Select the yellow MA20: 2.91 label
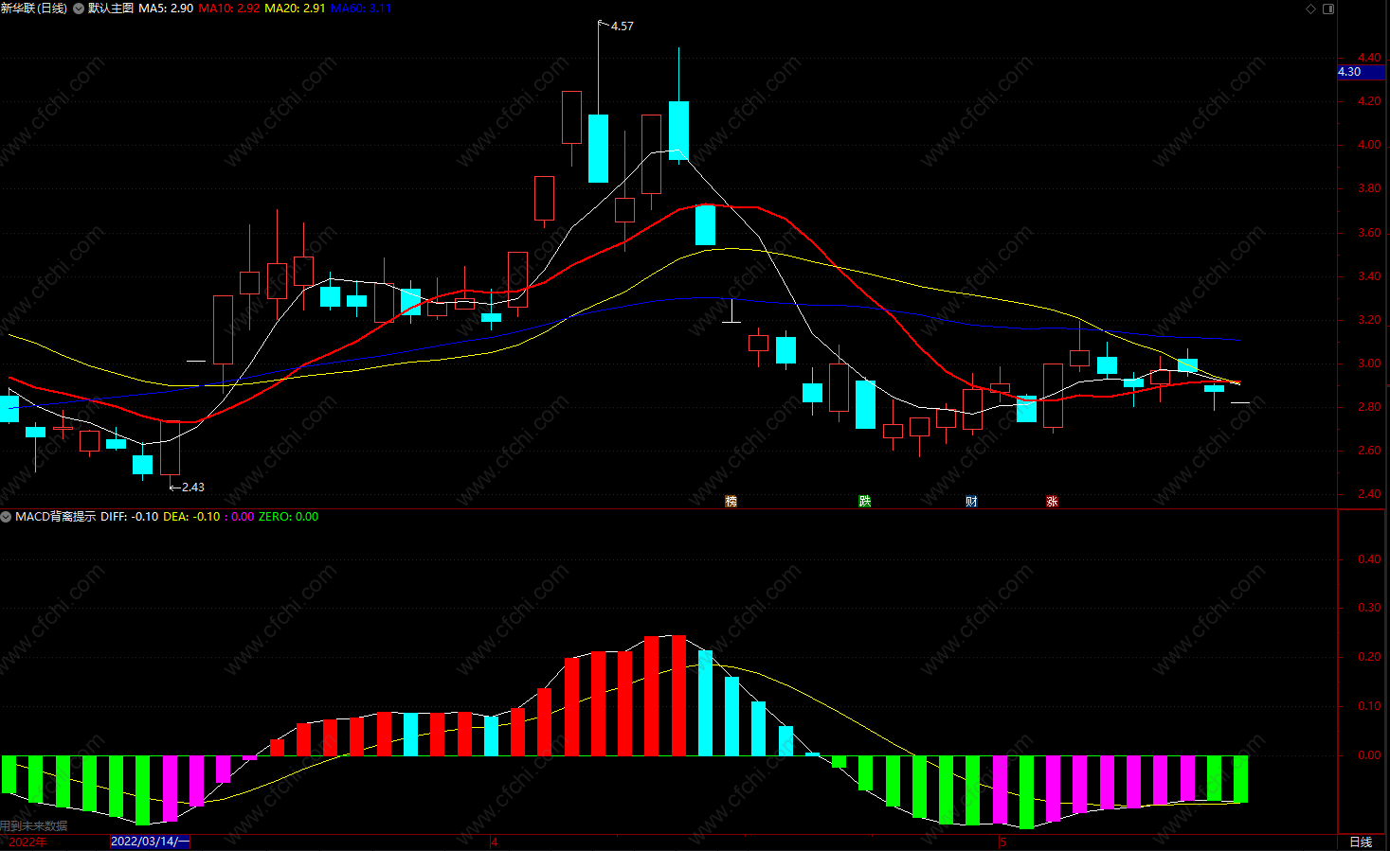This screenshot has width=1390, height=851. pyautogui.click(x=295, y=9)
